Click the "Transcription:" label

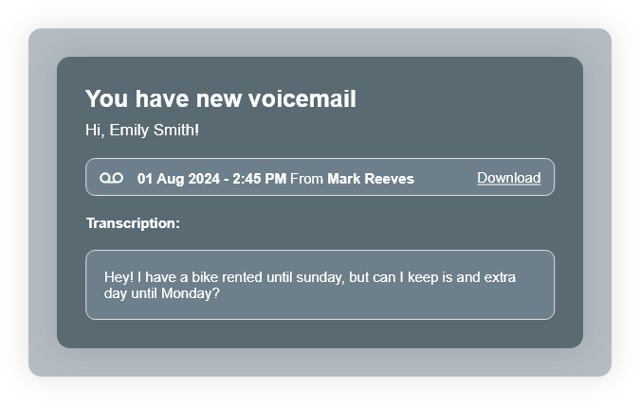pyautogui.click(x=133, y=223)
